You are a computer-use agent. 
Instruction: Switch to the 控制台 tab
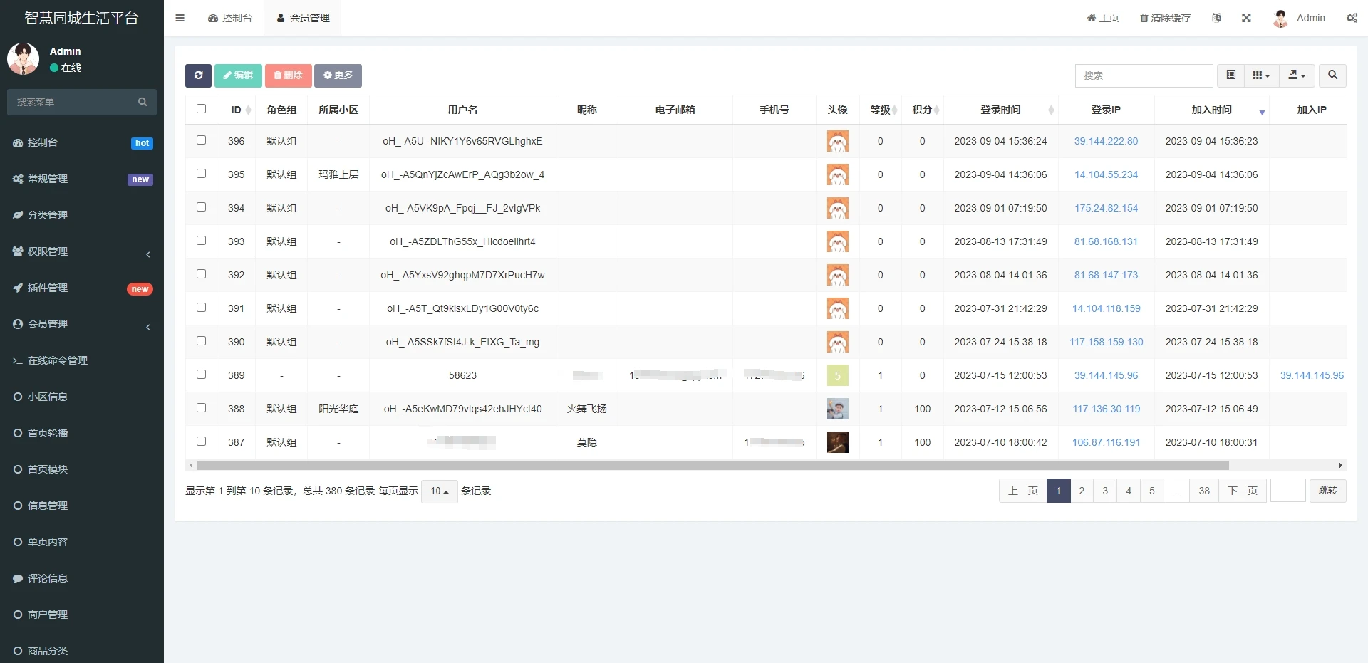(230, 18)
